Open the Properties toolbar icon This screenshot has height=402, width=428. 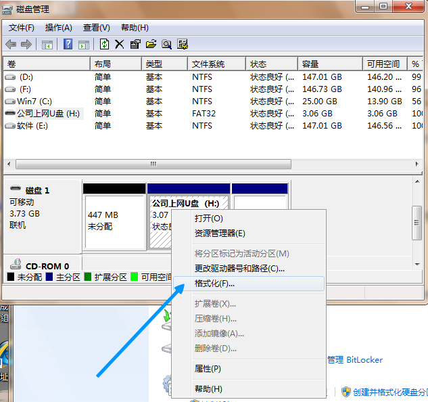click(x=135, y=44)
